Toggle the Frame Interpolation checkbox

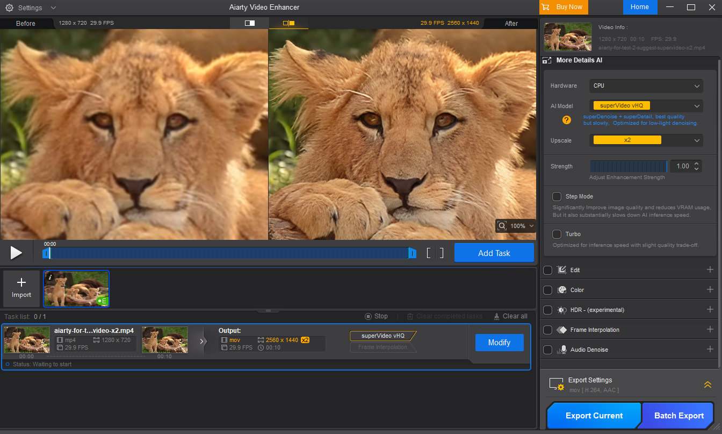pos(547,330)
